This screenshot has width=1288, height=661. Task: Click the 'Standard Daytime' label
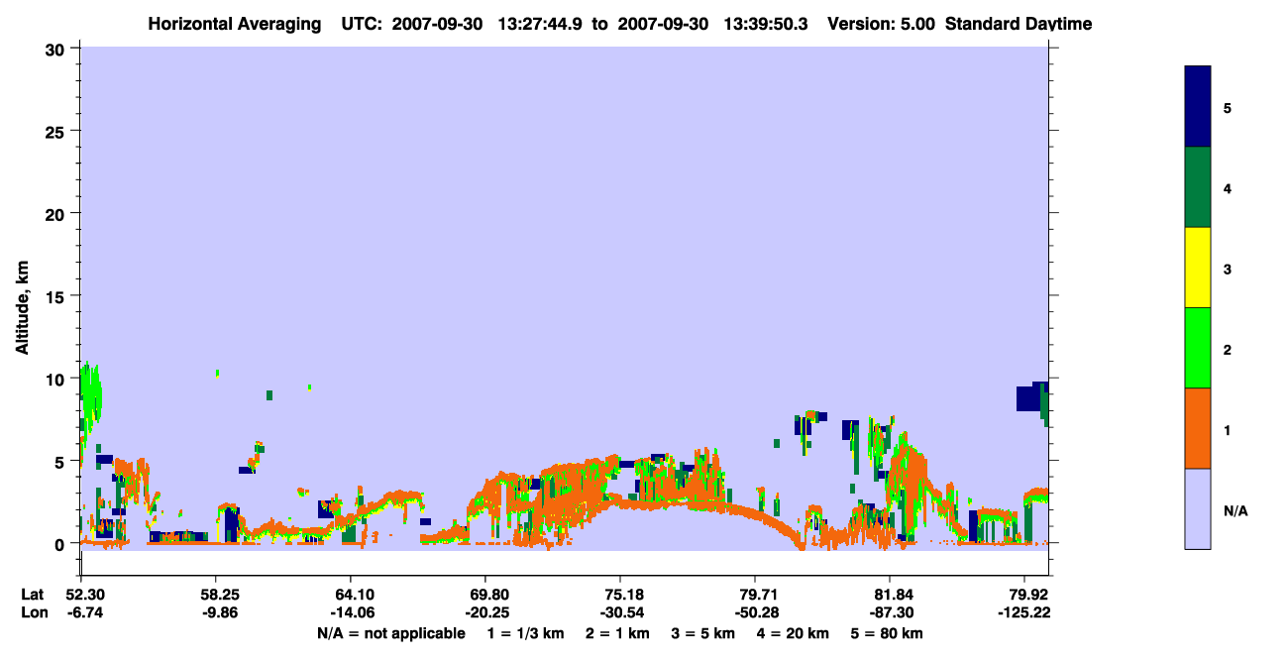pyautogui.click(x=1019, y=24)
